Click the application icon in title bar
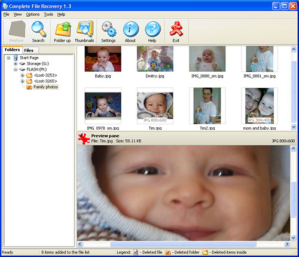The image size is (299, 257). pyautogui.click(x=5, y=6)
